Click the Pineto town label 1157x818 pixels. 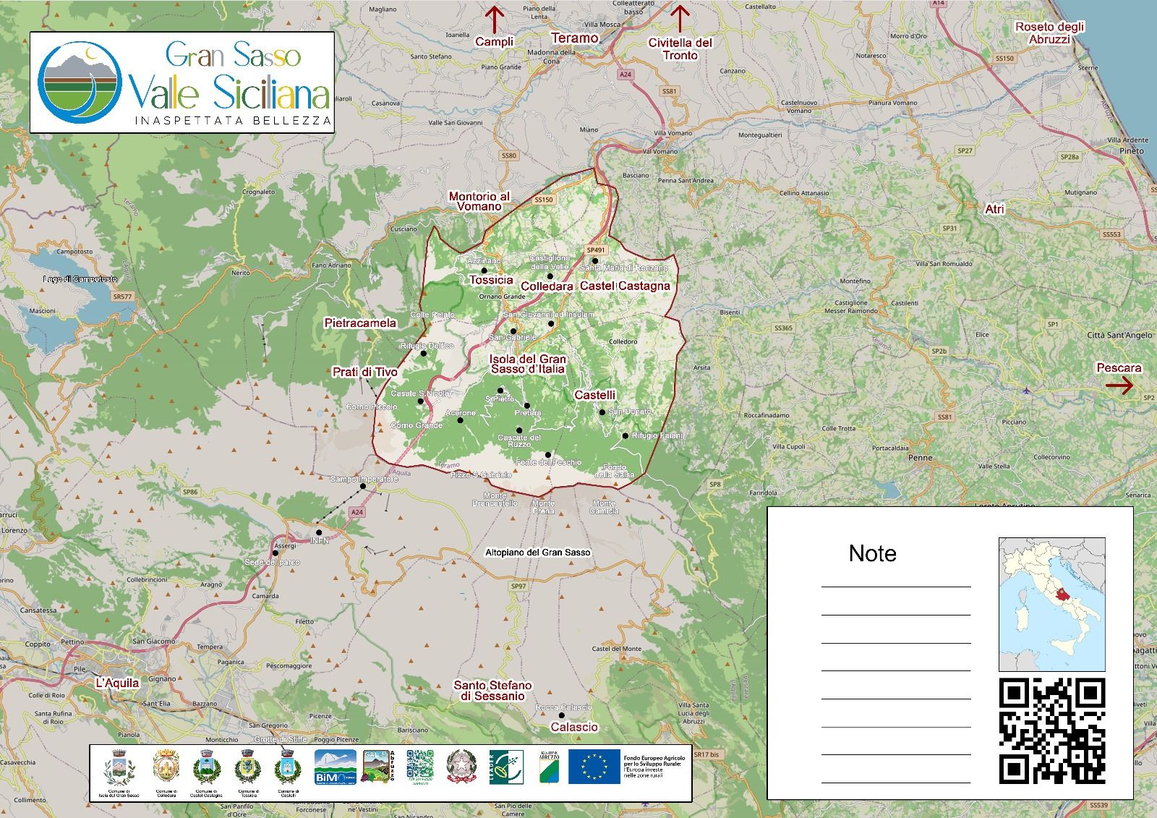1132,151
